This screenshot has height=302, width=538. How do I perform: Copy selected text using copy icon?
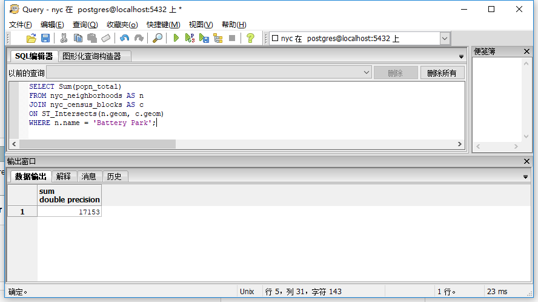(78, 38)
